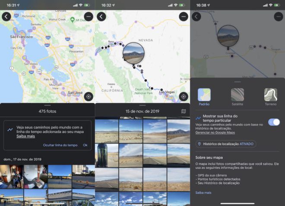Screen dimensions: 285x206
Task: Tap Mt Diablo green park marker
Action: [73, 19]
